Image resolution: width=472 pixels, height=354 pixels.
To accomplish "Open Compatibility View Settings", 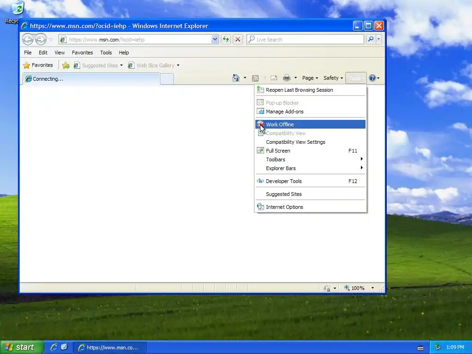I will (310, 142).
